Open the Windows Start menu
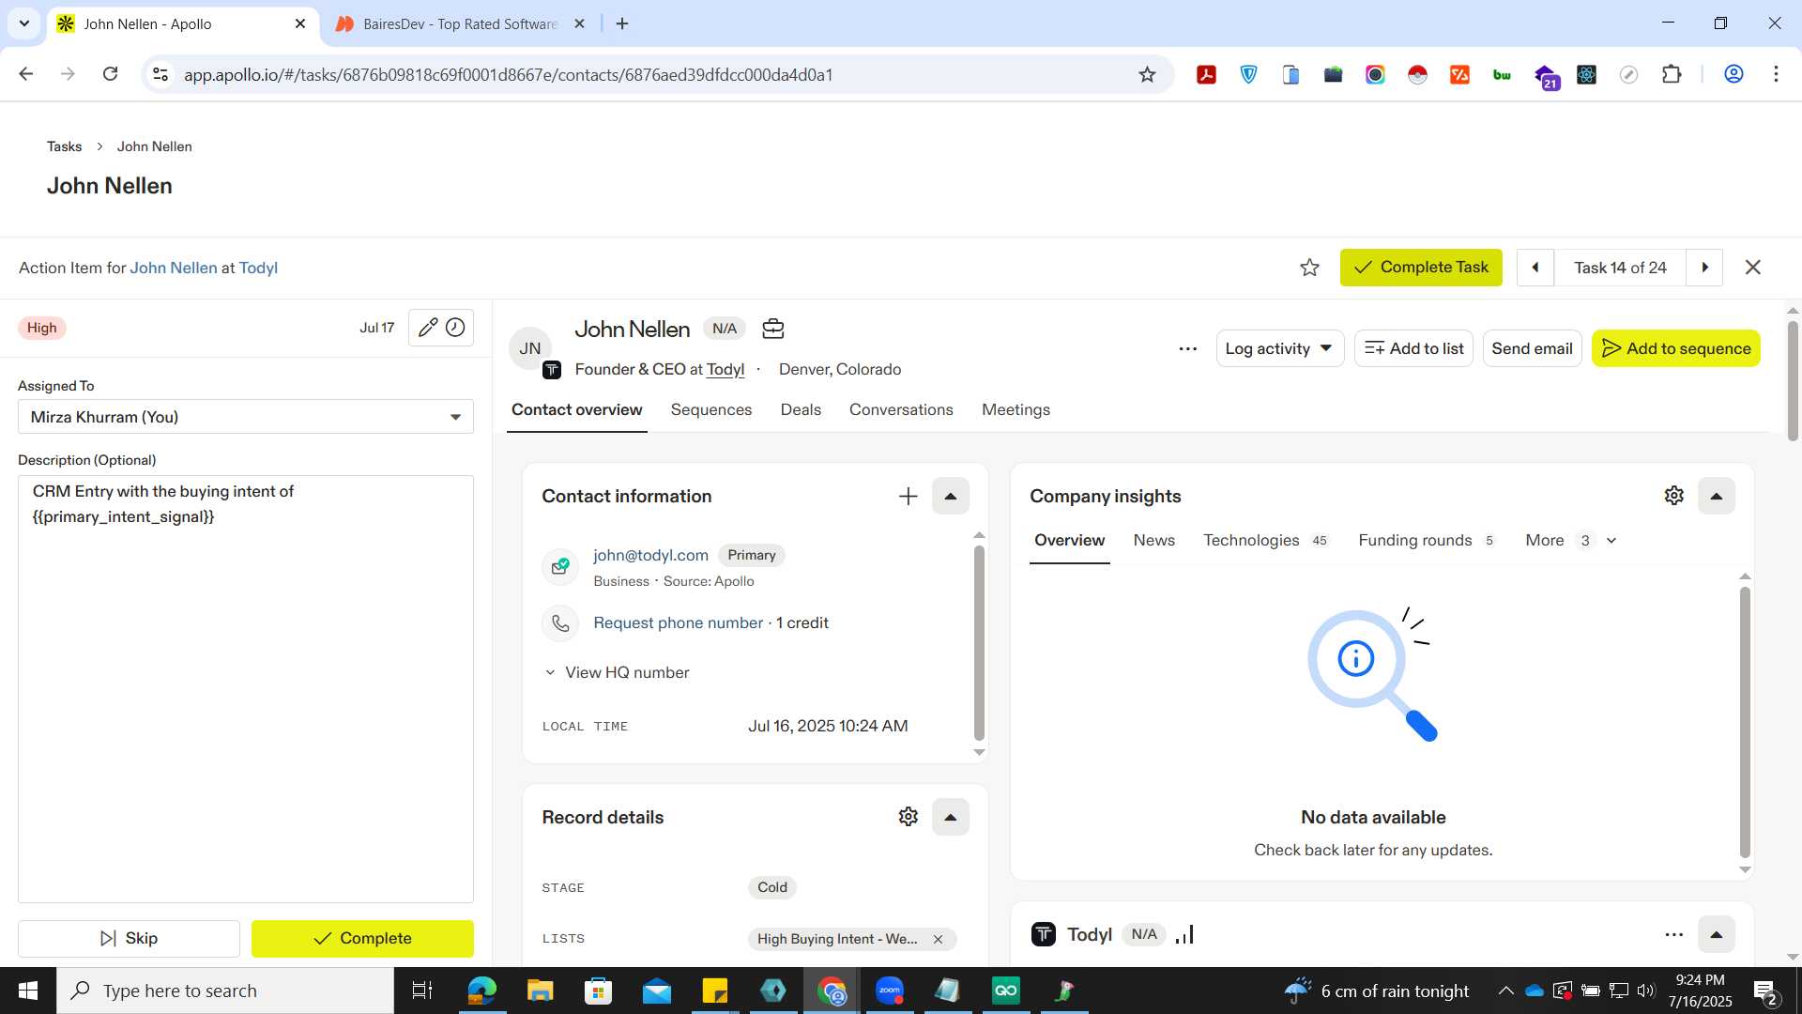Screen dimensions: 1802x1014 coord(27,991)
